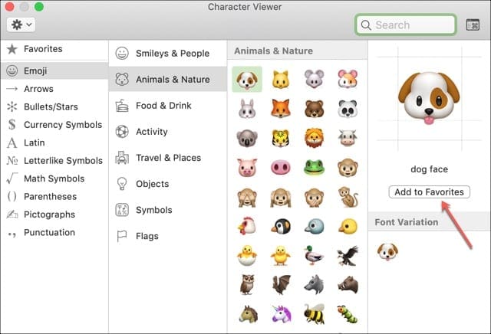Switch to Smileys & People category
Screen dimensions: 491x334
pyautogui.click(x=171, y=54)
